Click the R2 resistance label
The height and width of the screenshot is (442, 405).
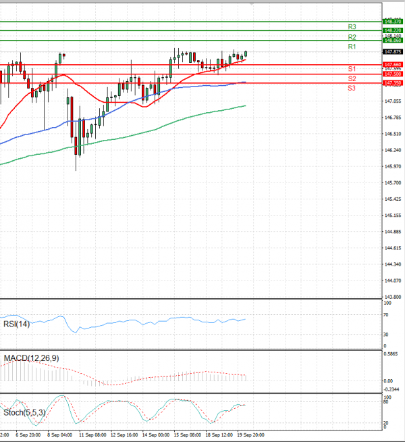(x=352, y=36)
